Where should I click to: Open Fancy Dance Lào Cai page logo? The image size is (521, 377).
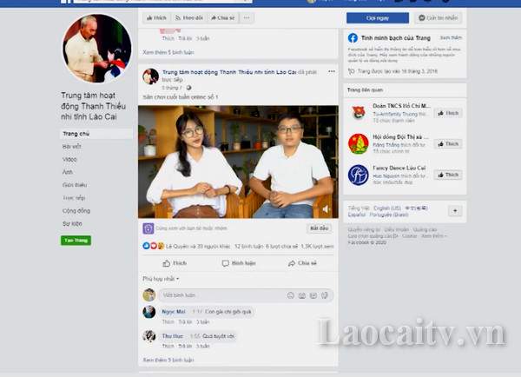tap(358, 175)
